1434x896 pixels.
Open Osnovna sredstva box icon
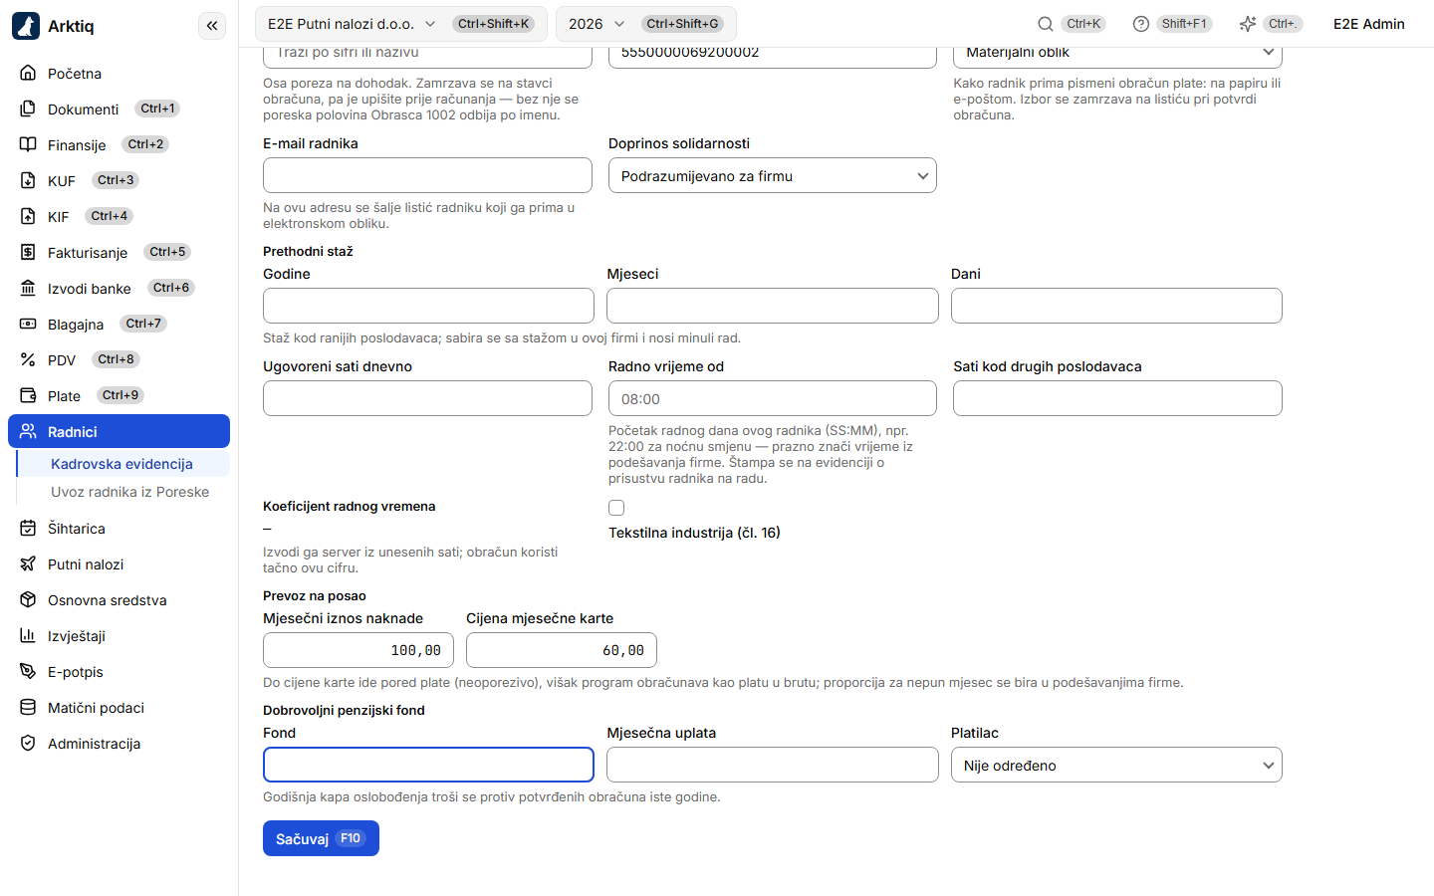(28, 600)
